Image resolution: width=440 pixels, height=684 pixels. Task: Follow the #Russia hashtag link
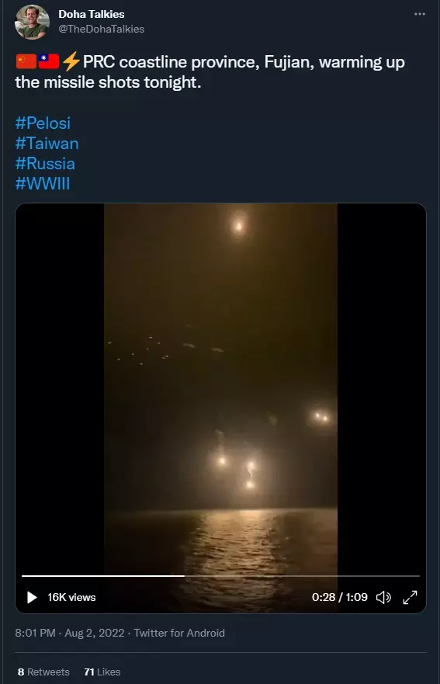click(45, 164)
